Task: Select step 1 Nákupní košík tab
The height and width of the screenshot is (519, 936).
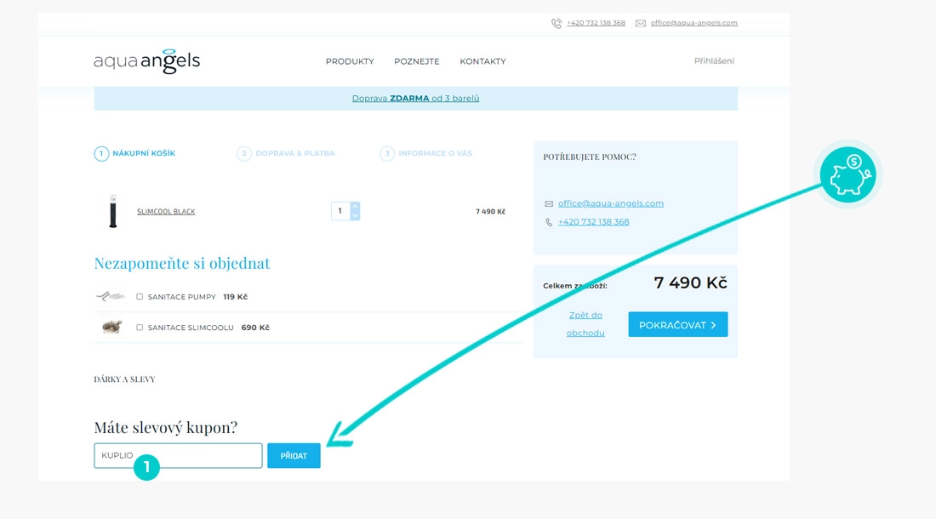Action: click(135, 153)
